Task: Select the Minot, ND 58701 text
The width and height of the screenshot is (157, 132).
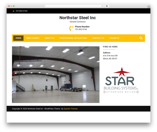Action: click(x=110, y=59)
